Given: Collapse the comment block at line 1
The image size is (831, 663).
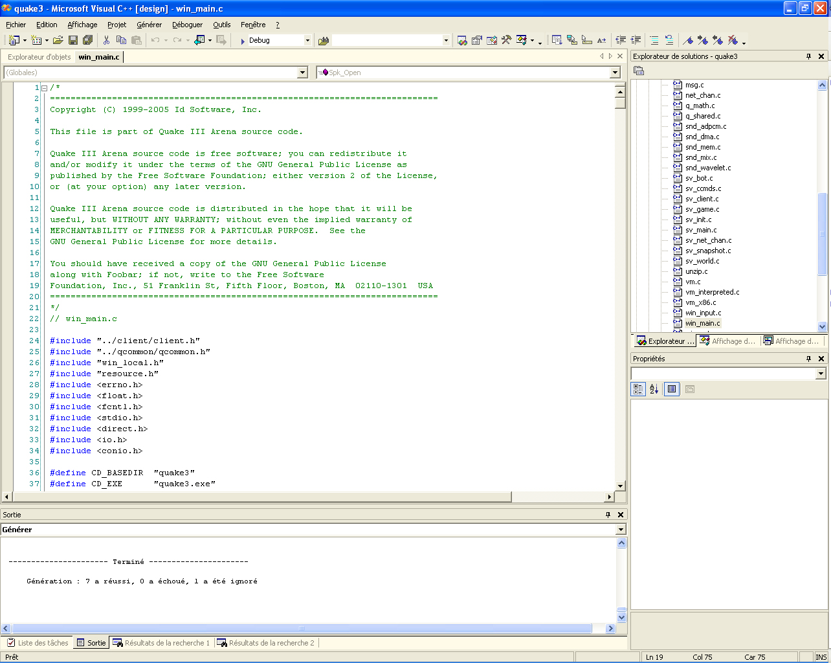Looking at the screenshot, I should (45, 88).
